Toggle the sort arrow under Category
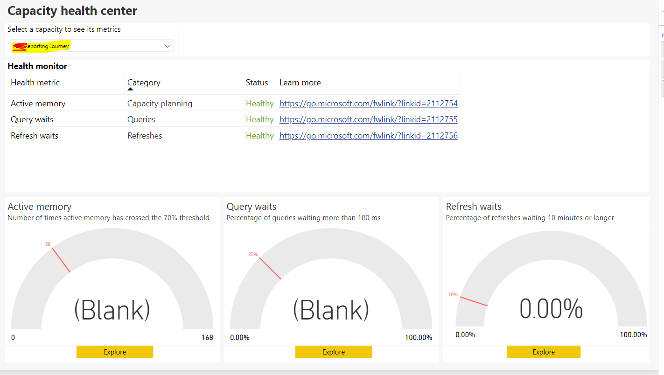 click(130, 89)
